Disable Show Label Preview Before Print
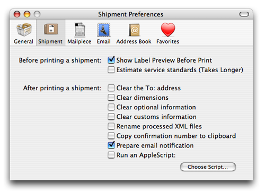This screenshot has height=192, width=265. [x=111, y=60]
